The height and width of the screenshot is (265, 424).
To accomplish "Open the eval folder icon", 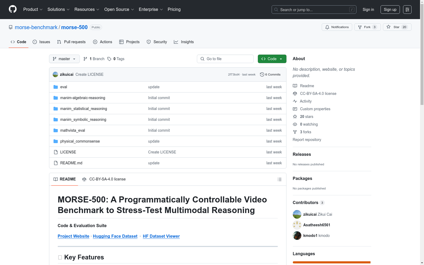I will point(56,87).
